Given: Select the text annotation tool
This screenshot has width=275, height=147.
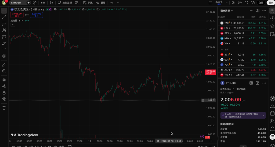Looking at the screenshot, I should pos(4,50).
